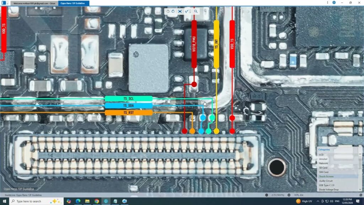Open the volume control in tray
The width and height of the screenshot is (364, 205).
pyautogui.click(x=332, y=201)
